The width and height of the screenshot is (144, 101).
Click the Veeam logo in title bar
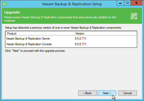point(5,4)
